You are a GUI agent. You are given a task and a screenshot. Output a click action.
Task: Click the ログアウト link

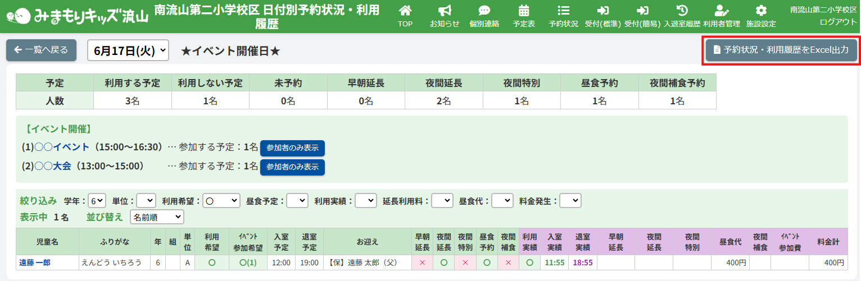(x=838, y=21)
